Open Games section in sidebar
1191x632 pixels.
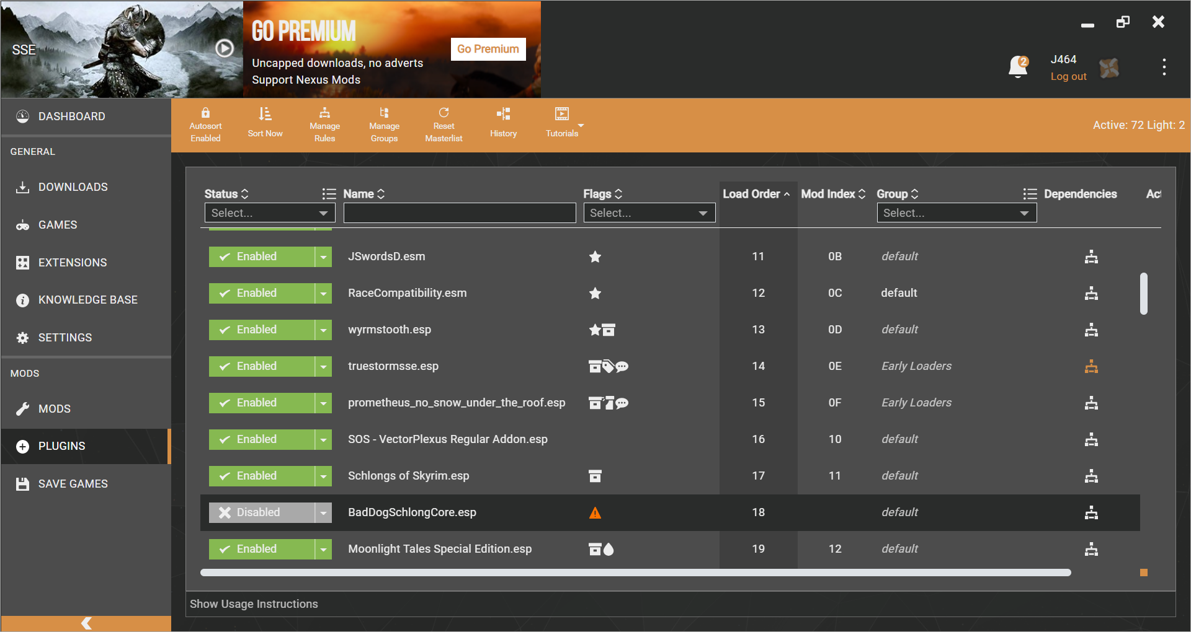tap(86, 225)
